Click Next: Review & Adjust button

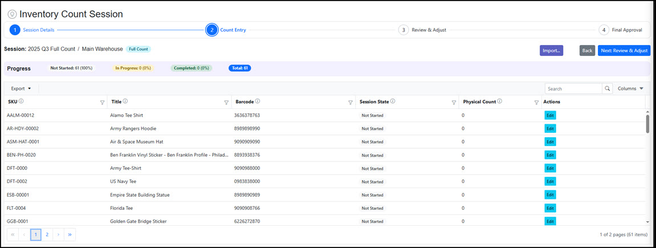[x=623, y=51]
